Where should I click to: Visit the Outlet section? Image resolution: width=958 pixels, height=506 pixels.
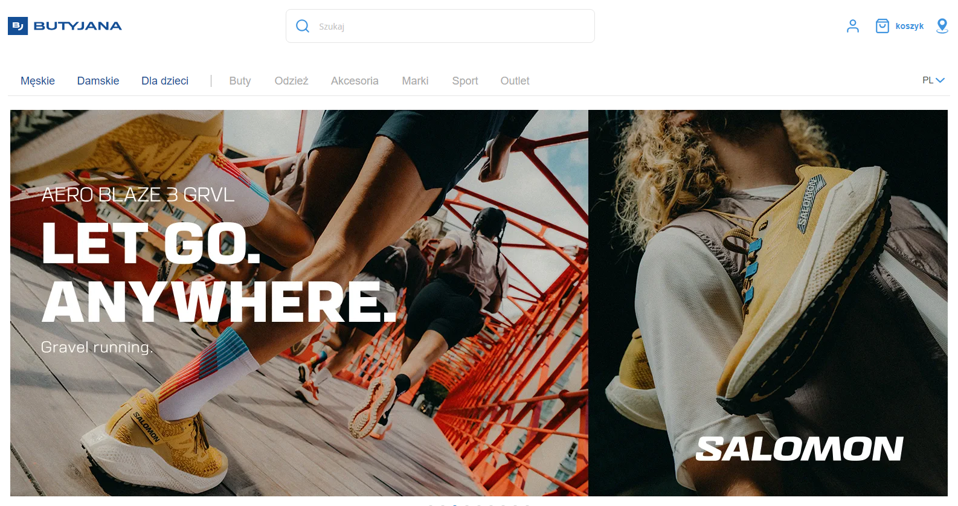(x=515, y=81)
